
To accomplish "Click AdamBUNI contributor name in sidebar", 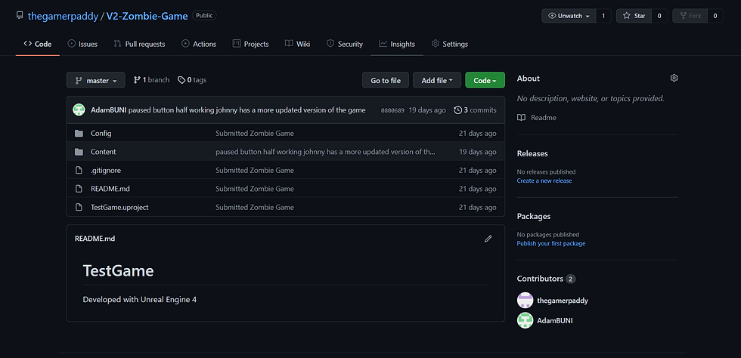I will click(x=555, y=320).
